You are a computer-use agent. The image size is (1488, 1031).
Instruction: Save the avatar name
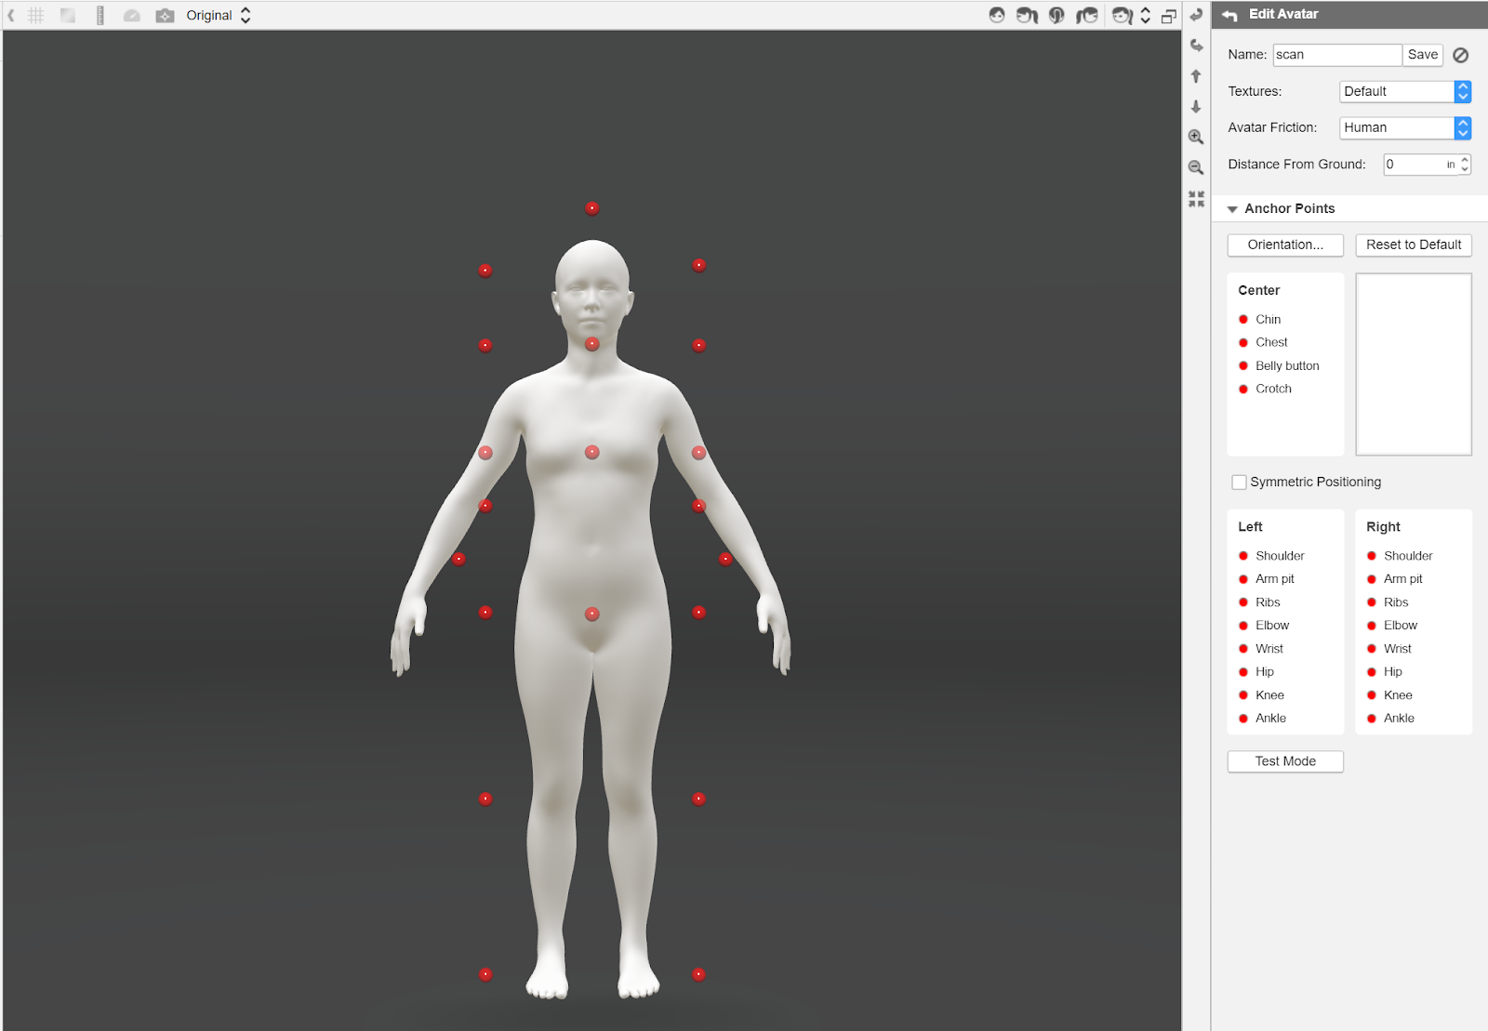(1423, 55)
